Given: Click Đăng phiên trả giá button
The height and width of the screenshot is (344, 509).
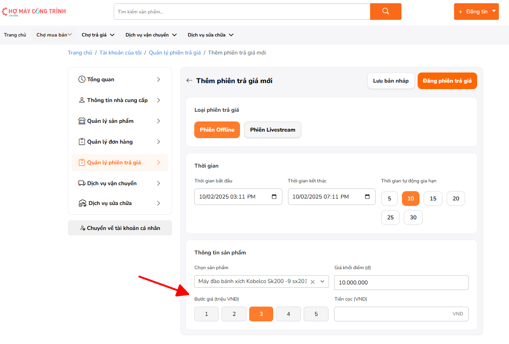Looking at the screenshot, I should 447,81.
